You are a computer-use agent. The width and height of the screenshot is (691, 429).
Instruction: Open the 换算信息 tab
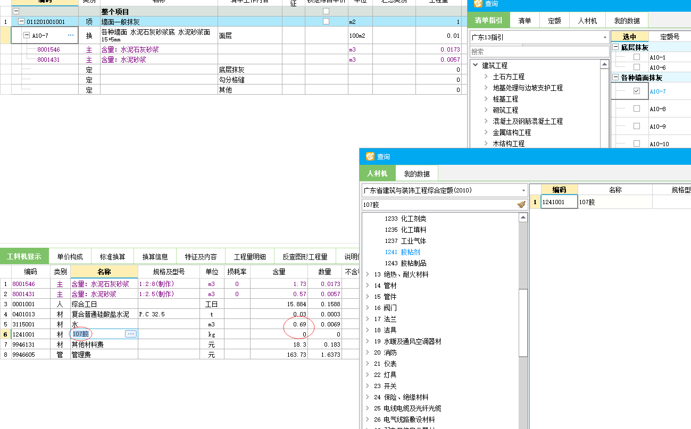coord(155,256)
